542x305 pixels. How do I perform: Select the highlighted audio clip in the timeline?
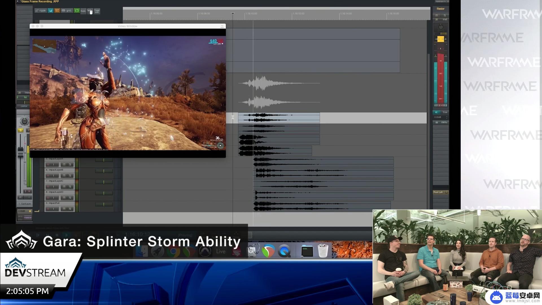[279, 117]
